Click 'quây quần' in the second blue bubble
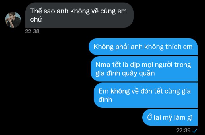The height and width of the screenshot is (135, 205). coord(138,74)
